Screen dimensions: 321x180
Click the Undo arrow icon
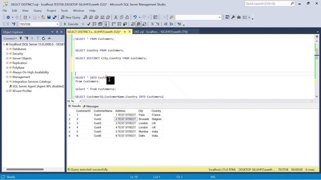coord(135,17)
